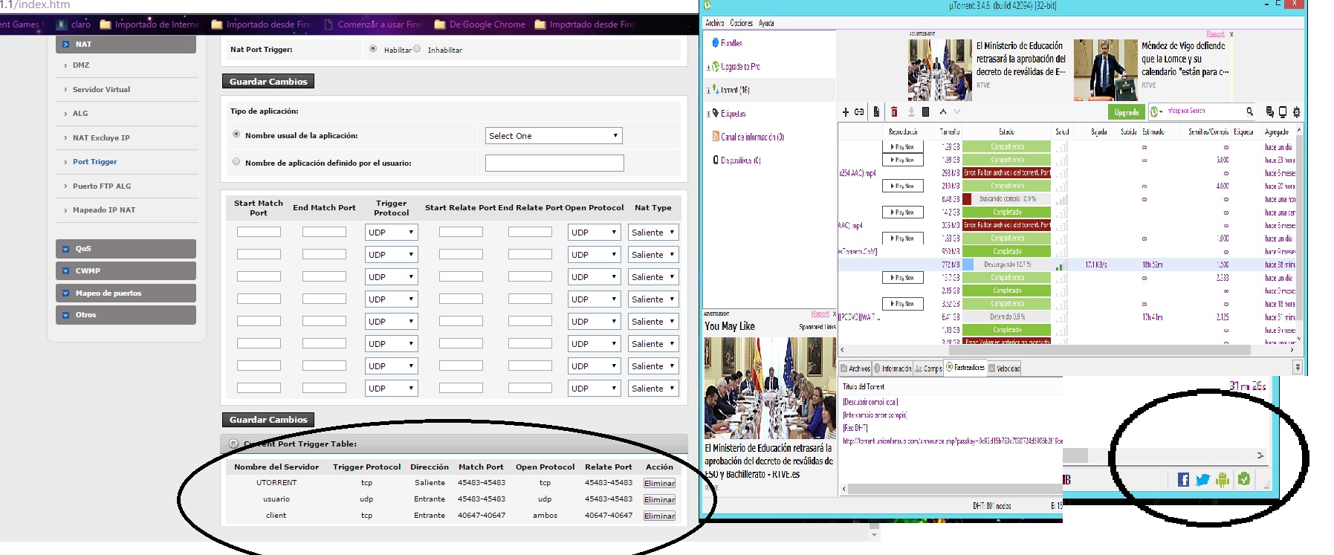Expand the Etiquetas tree node
The image size is (1334, 555).
pos(708,114)
